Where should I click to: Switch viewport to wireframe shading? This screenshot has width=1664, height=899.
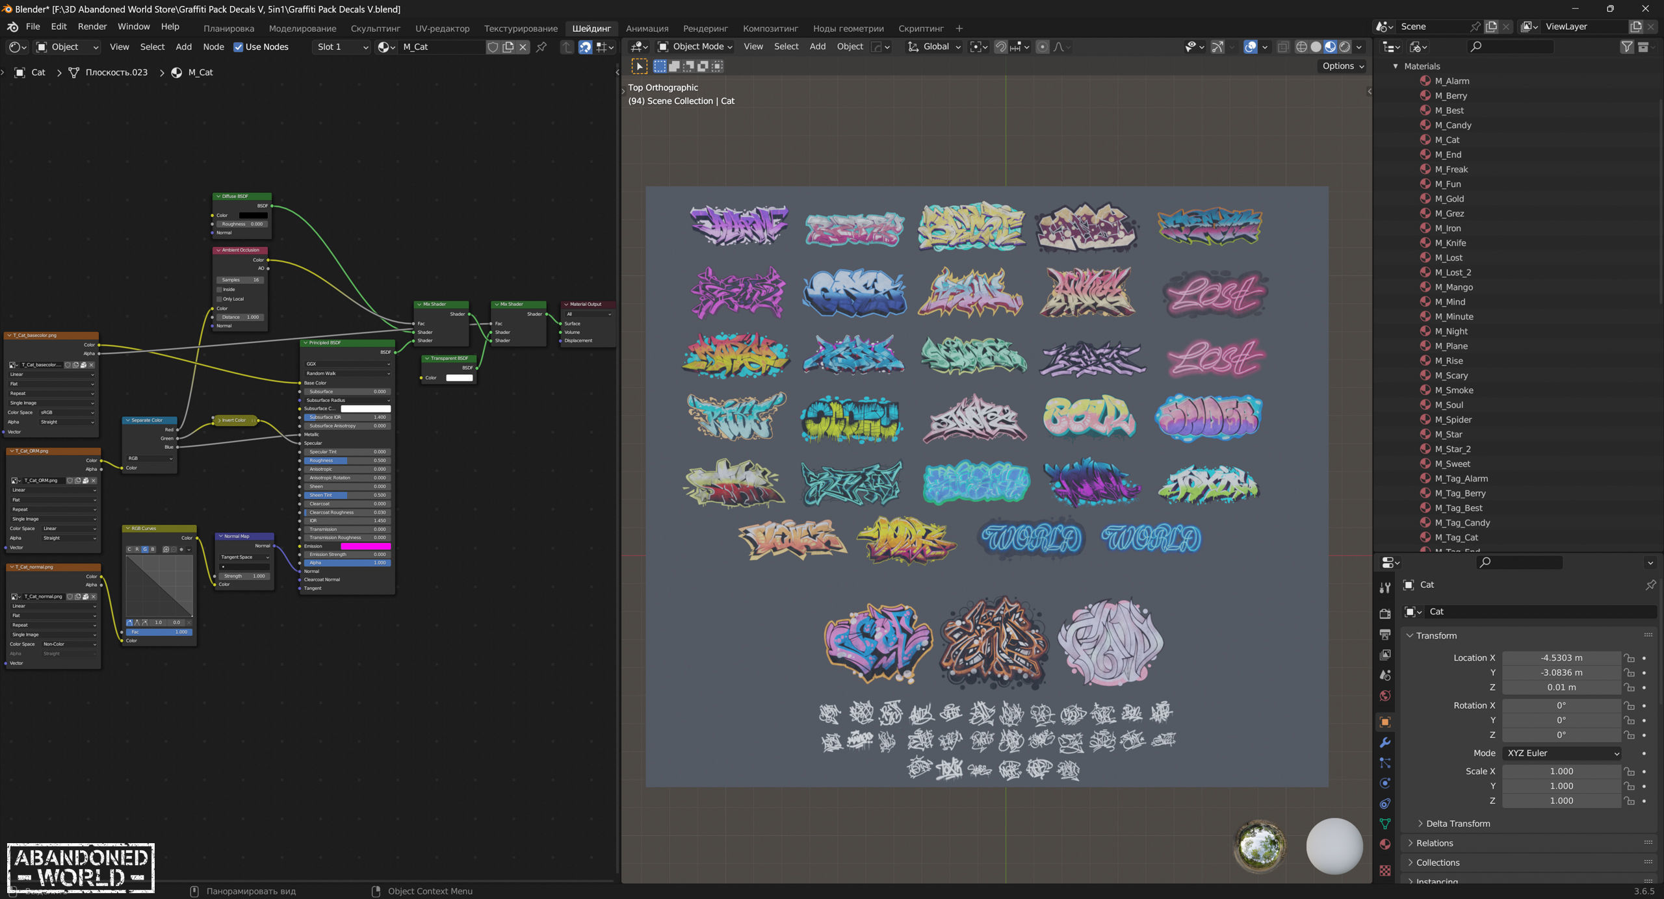pos(1301,47)
